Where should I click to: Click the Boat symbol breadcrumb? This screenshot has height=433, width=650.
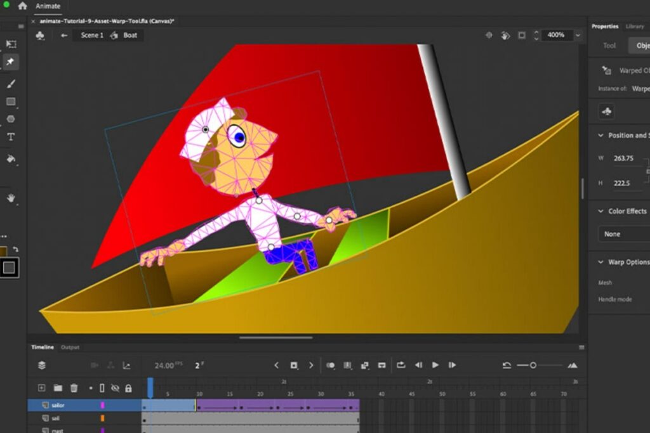pos(130,36)
